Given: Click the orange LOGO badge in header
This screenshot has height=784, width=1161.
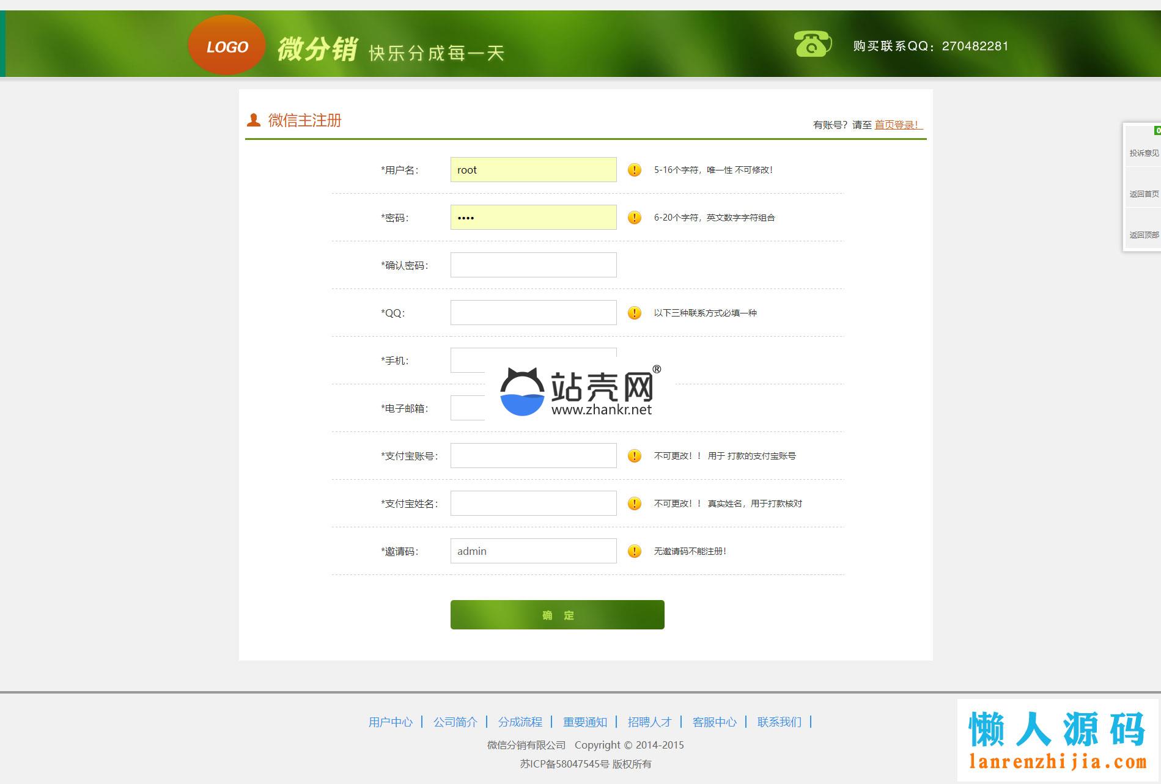Looking at the screenshot, I should point(226,46).
